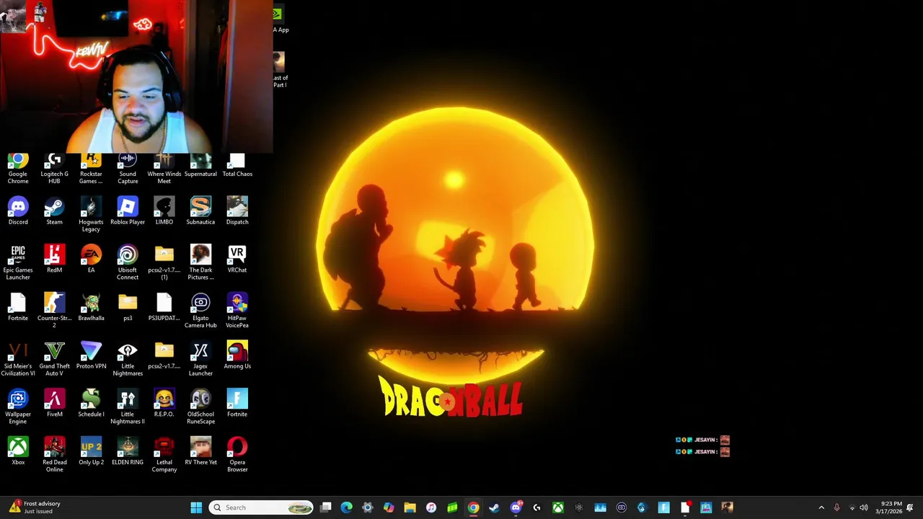Image resolution: width=923 pixels, height=519 pixels.
Task: Click the taskbar Search box
Action: coord(261,507)
